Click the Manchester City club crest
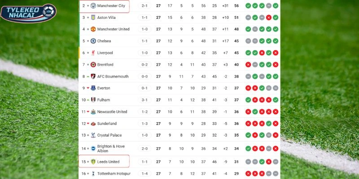 93,6
